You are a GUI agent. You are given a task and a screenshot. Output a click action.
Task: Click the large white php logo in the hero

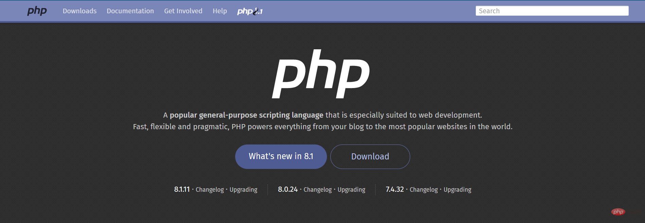[321, 74]
